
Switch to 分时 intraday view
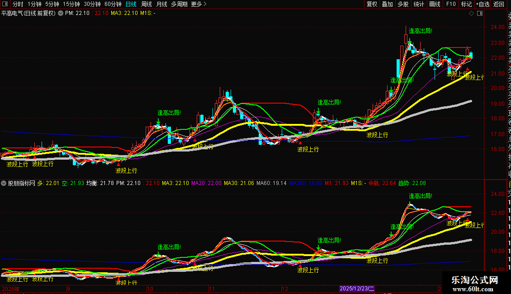coord(18,4)
